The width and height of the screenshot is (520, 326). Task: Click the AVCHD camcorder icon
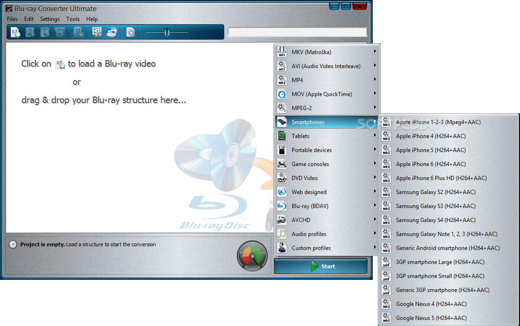[x=282, y=220]
